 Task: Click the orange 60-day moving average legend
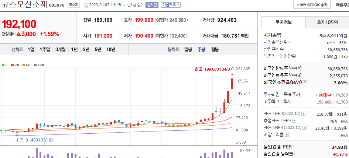[x=27, y=65]
